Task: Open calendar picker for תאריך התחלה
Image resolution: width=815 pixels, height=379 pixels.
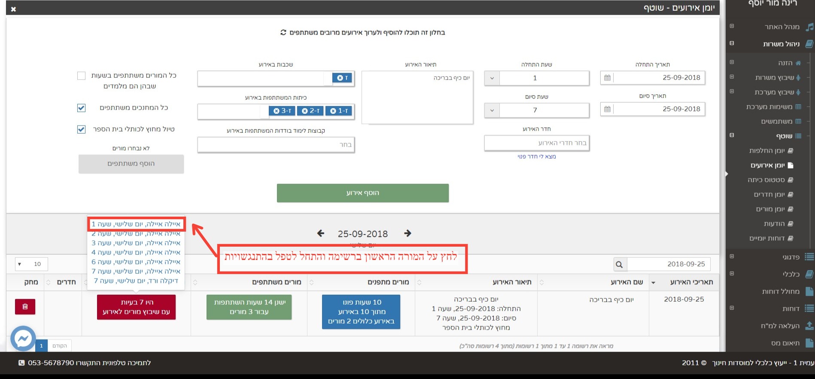Action: [607, 78]
